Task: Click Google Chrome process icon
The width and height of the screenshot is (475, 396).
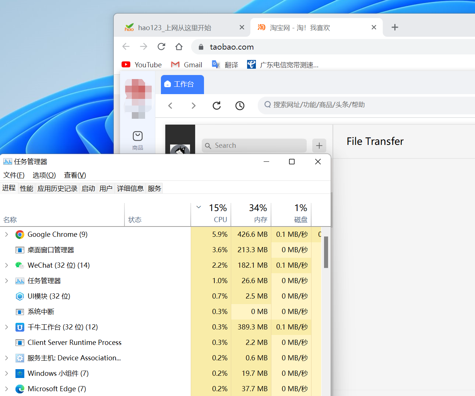Action: point(20,235)
